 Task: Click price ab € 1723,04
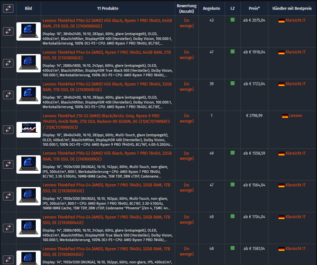pos(254,84)
